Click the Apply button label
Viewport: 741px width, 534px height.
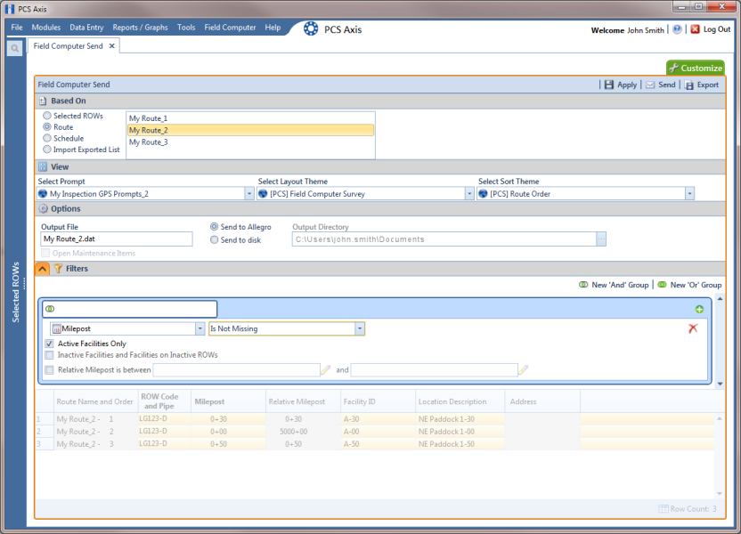coord(627,85)
